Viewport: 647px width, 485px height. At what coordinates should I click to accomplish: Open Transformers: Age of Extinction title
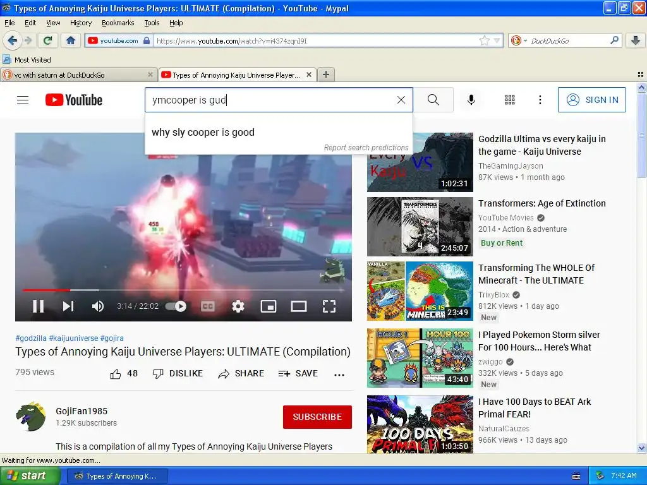click(x=541, y=203)
